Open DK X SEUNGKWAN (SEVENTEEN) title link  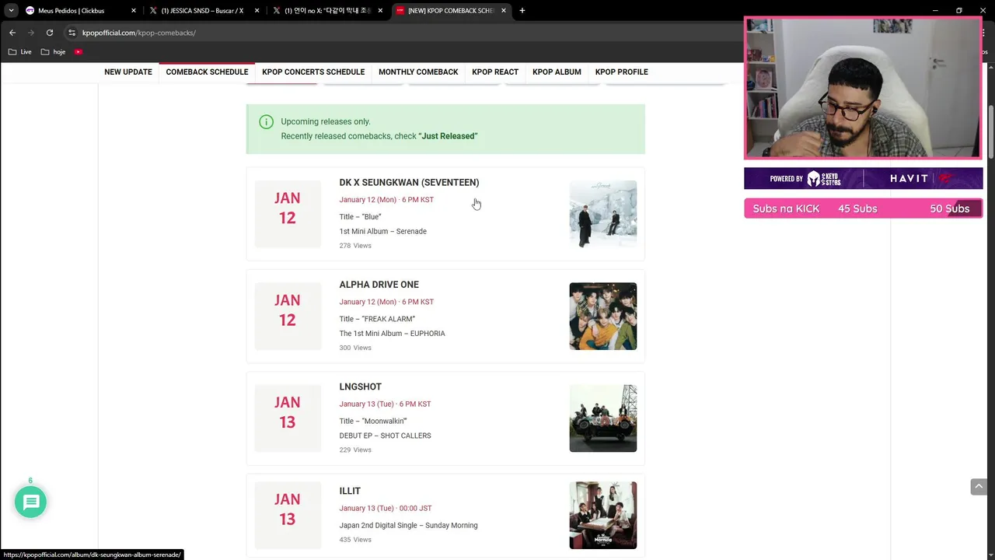[409, 182]
